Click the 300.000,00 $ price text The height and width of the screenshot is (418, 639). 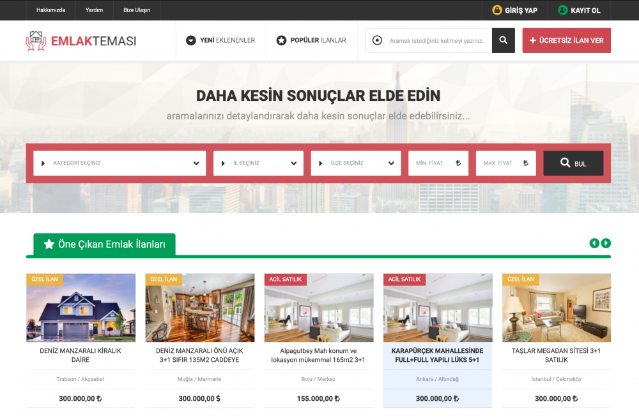(x=199, y=398)
